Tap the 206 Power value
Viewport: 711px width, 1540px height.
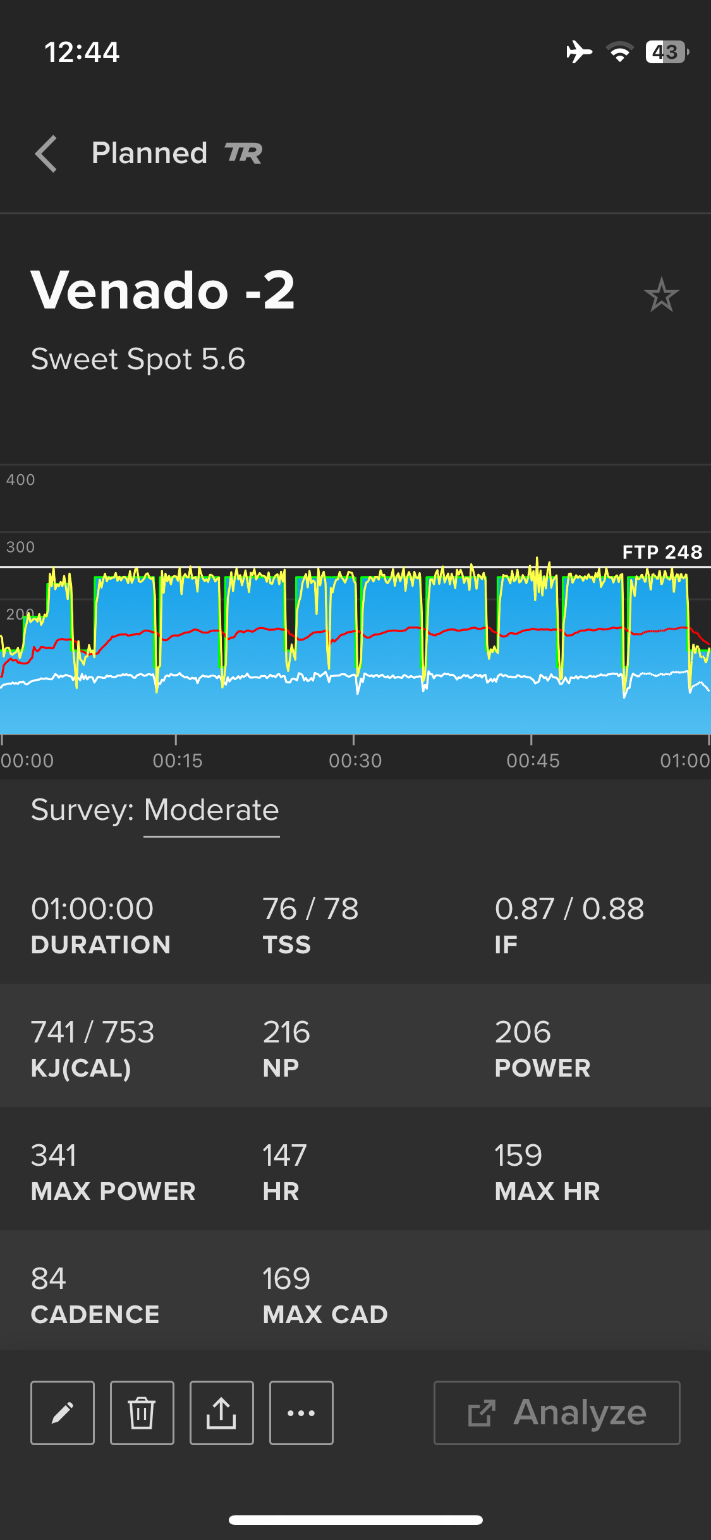[523, 1032]
